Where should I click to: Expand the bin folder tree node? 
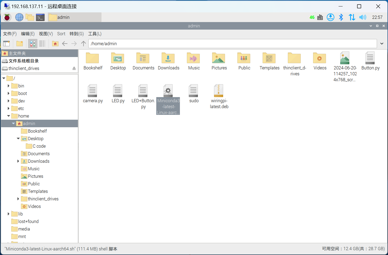(x=9, y=86)
